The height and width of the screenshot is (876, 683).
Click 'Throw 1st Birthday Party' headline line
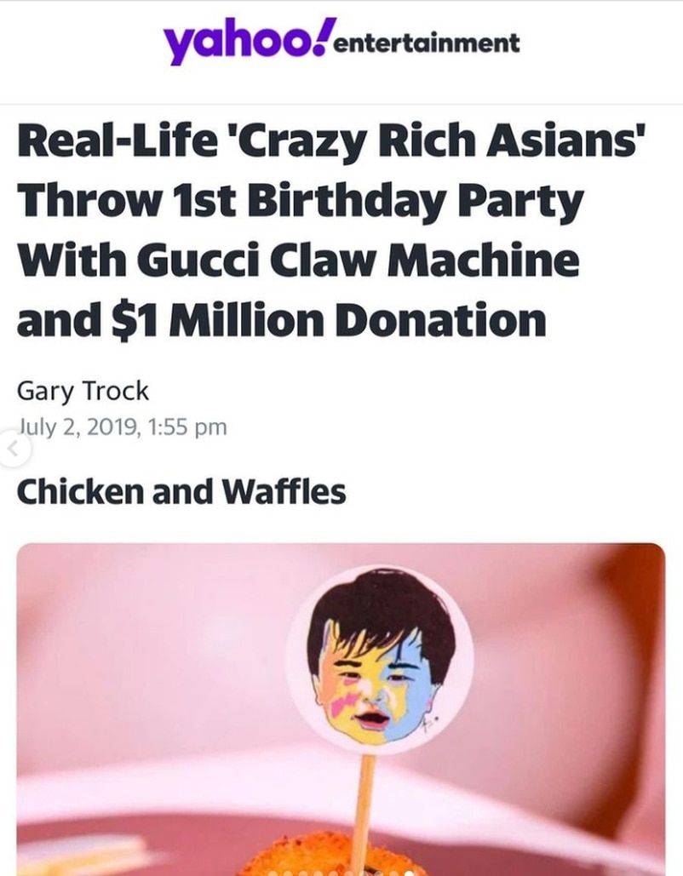[x=300, y=201]
